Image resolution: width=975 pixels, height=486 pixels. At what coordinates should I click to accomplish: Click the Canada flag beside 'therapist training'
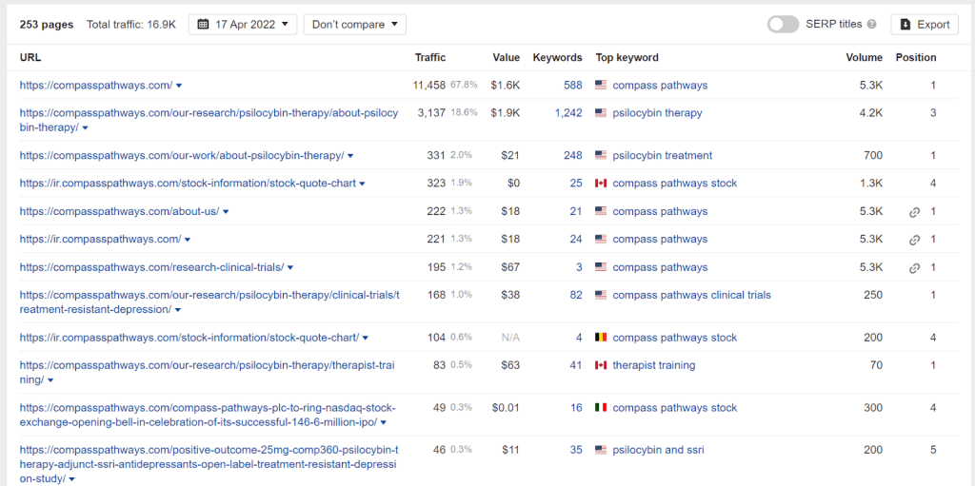coord(601,365)
